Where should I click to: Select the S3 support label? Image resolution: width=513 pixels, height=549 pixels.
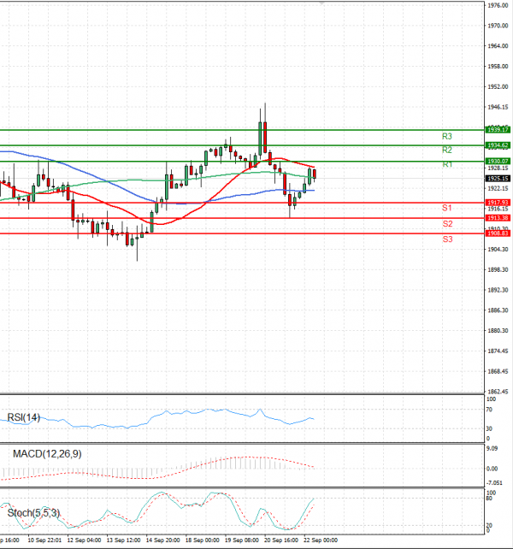tap(447, 239)
